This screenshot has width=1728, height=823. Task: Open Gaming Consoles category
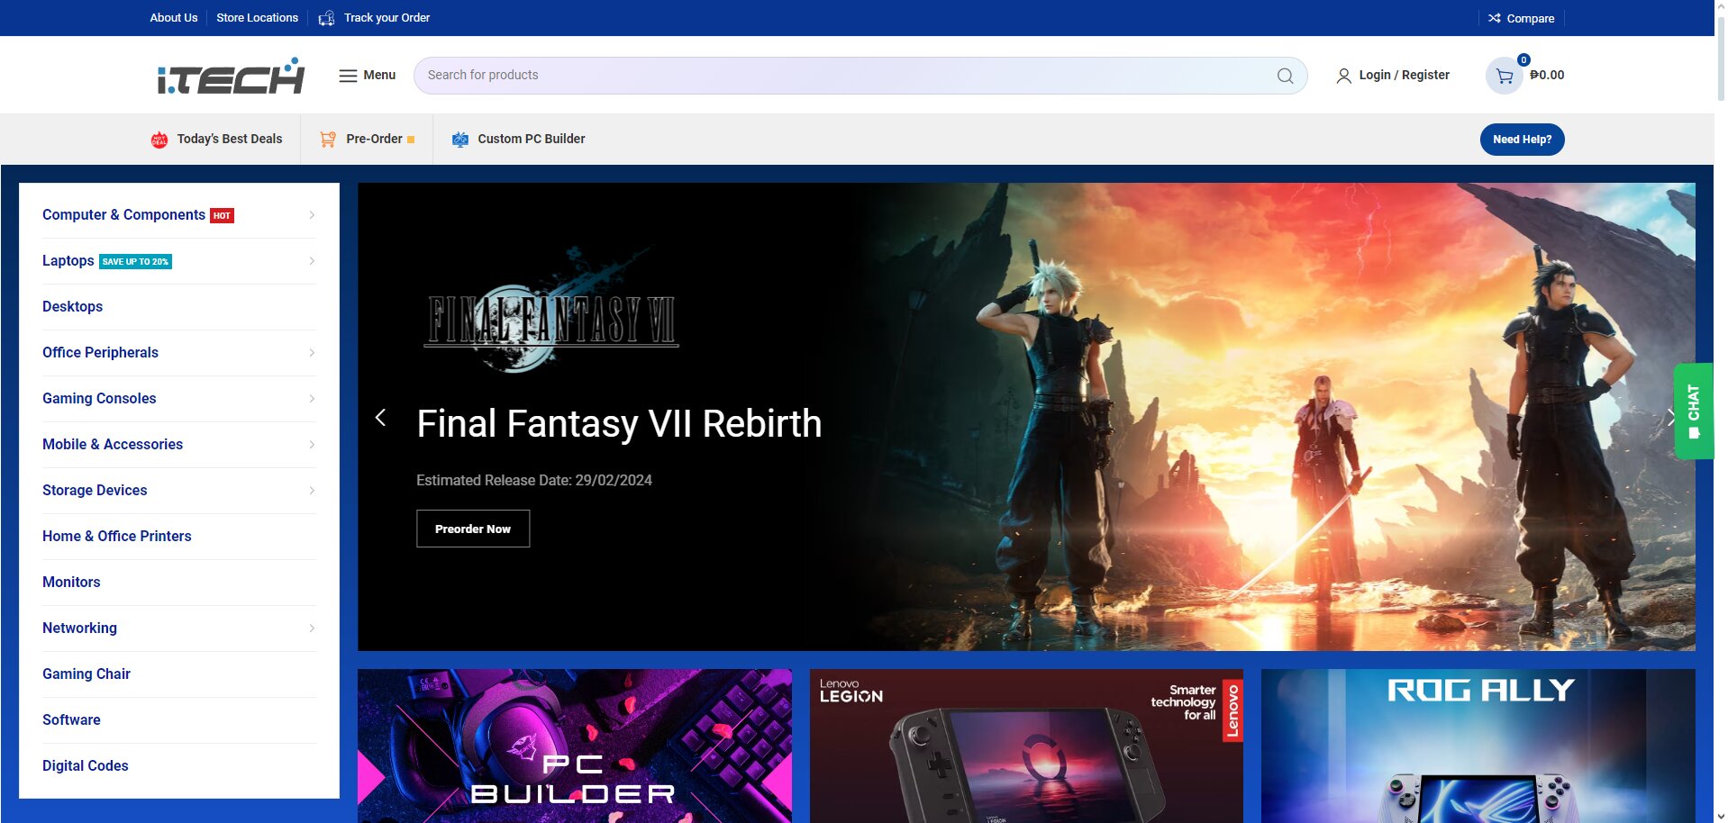tap(99, 399)
